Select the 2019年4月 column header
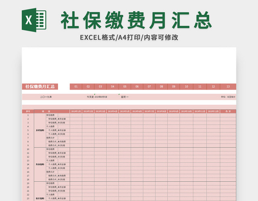 112,111
